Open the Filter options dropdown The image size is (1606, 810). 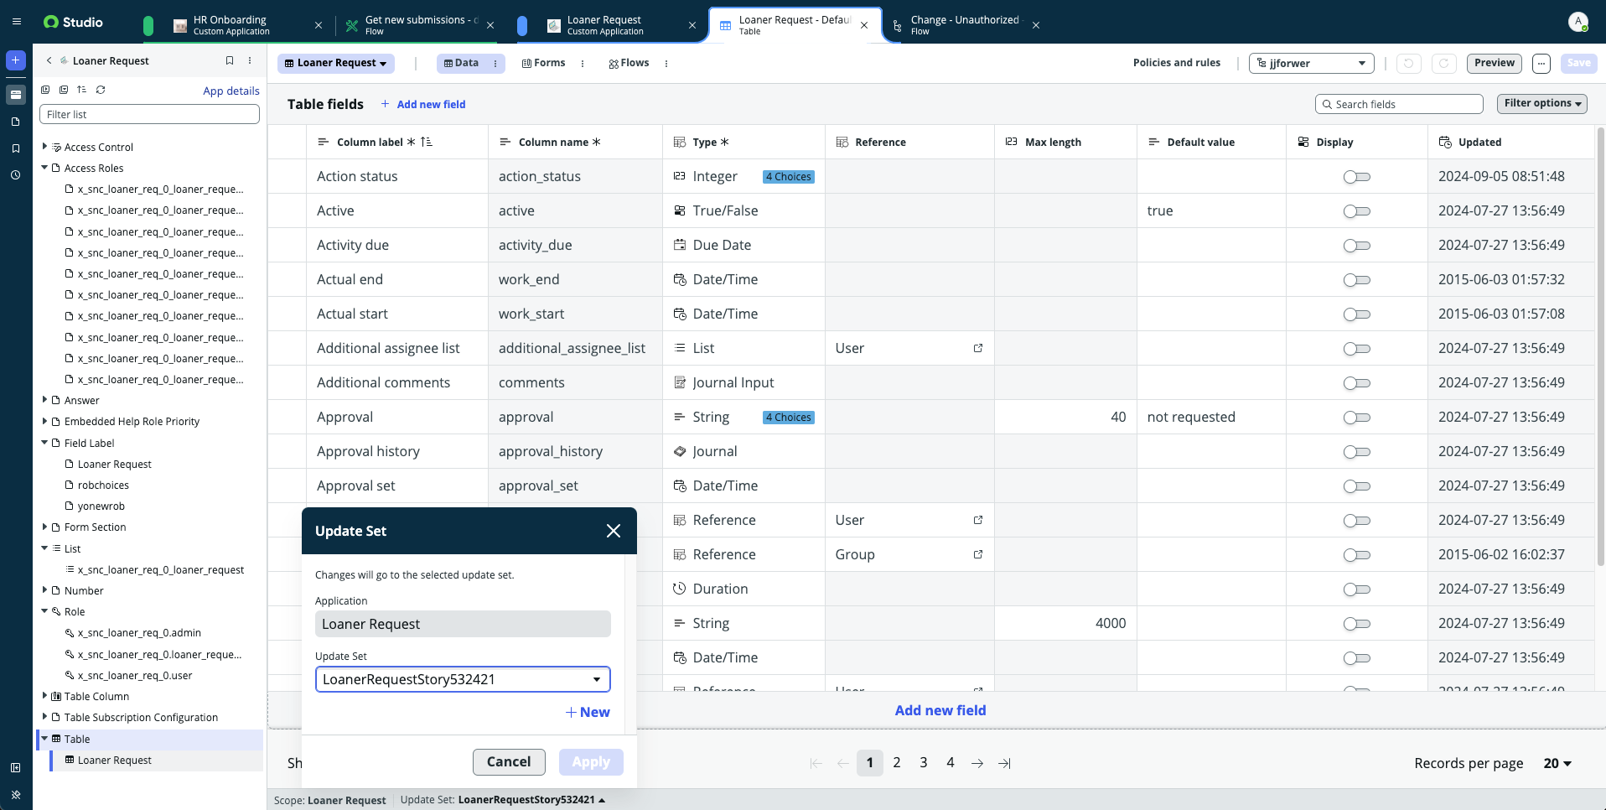tap(1541, 103)
